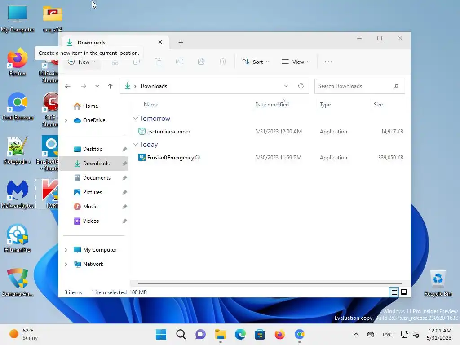Image resolution: width=460 pixels, height=345 pixels.
Task: Go up one folder level arrow
Action: point(111,86)
